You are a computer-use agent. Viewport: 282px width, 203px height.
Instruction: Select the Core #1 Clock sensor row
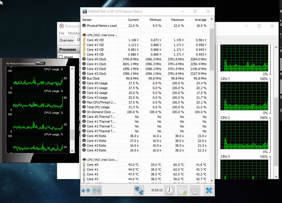point(145,64)
